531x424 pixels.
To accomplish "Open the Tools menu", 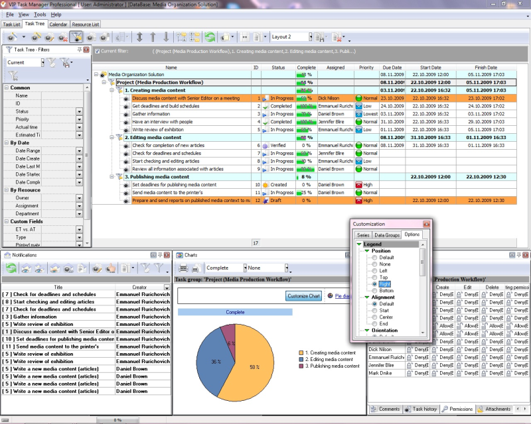I will [x=40, y=14].
